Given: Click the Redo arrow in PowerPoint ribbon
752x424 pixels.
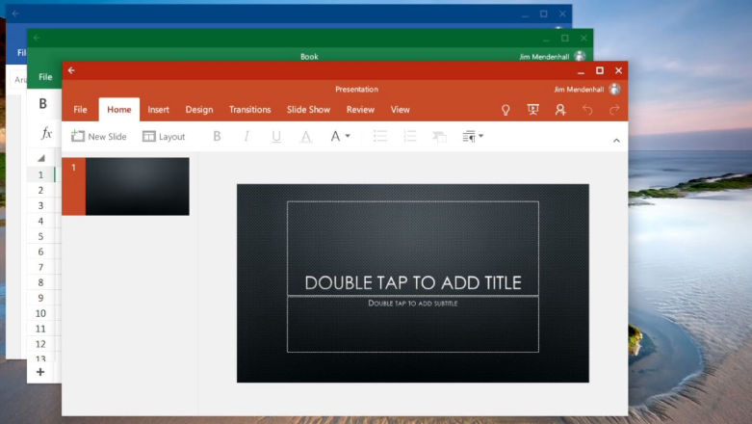Looking at the screenshot, I should tap(614, 110).
